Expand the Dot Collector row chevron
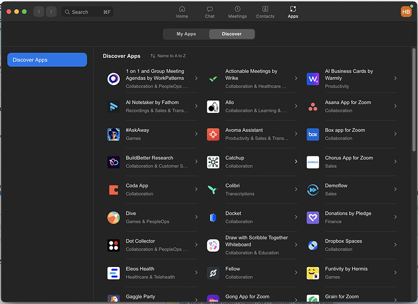This screenshot has width=418, height=304. click(196, 244)
